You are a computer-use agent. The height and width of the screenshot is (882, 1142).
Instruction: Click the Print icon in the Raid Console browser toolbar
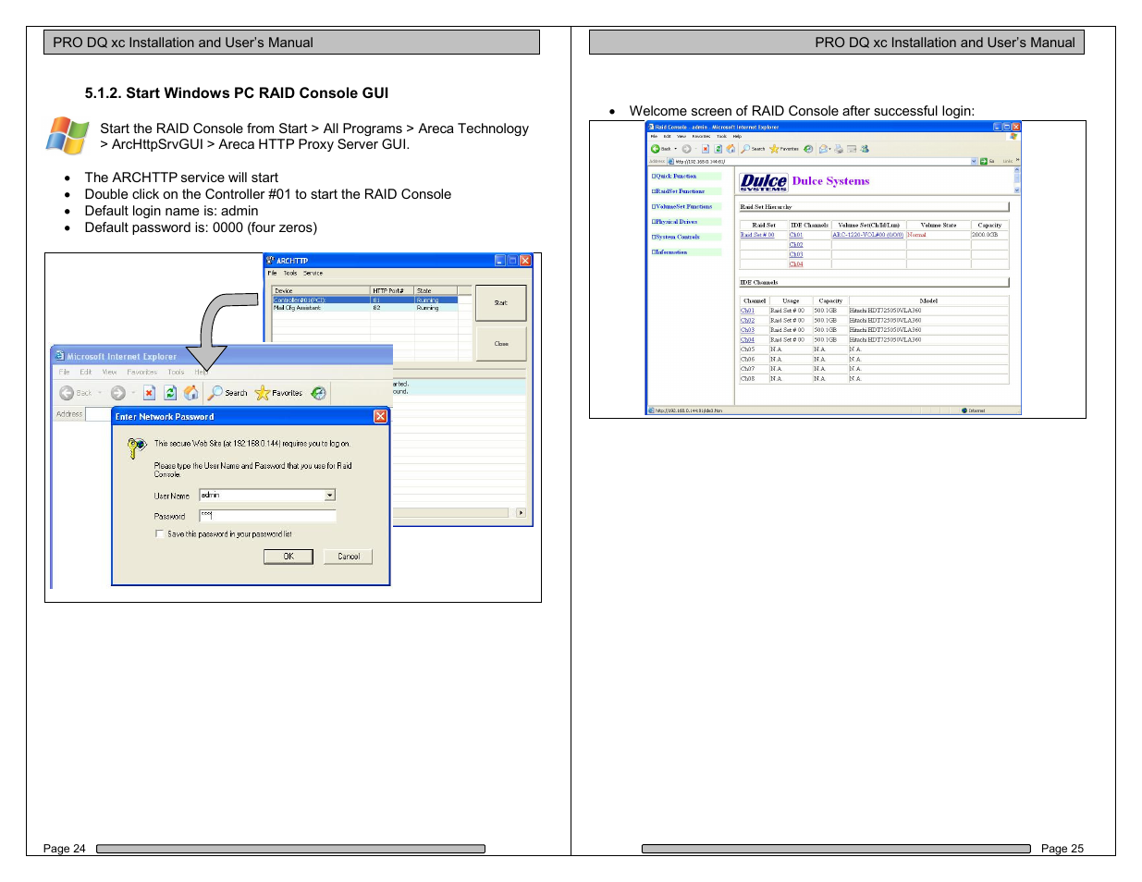839,149
